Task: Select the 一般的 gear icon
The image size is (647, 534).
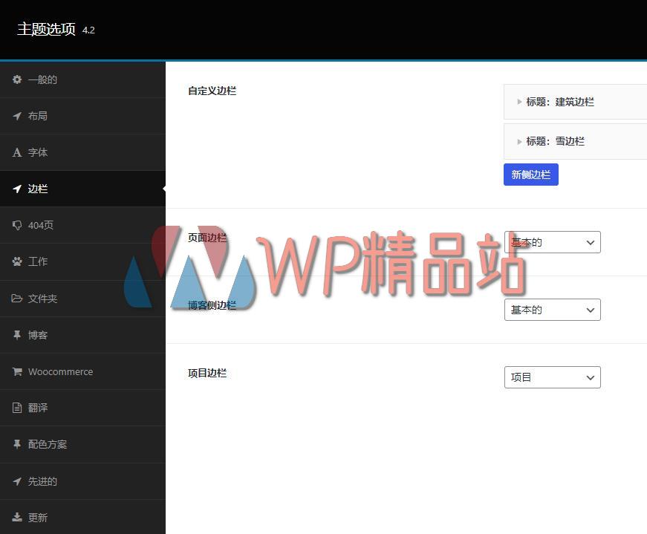Action: [16, 79]
